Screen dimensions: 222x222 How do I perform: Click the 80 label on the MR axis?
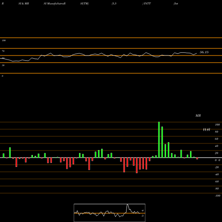217,132
